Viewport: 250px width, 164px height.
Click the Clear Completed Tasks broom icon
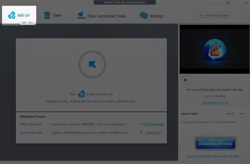coord(82,15)
